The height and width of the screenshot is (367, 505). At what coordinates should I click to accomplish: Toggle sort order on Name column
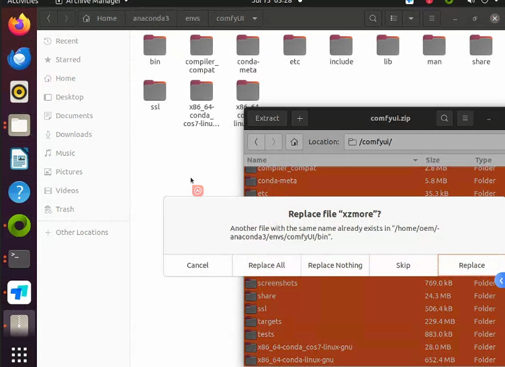click(332, 160)
